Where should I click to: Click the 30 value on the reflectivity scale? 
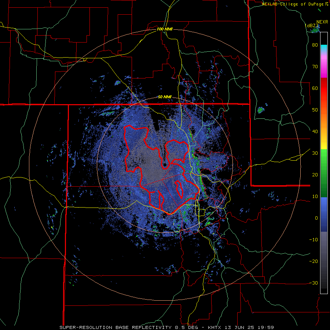pos(315,153)
